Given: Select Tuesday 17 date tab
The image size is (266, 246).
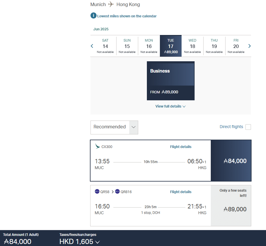Looking at the screenshot, I should coord(171,46).
